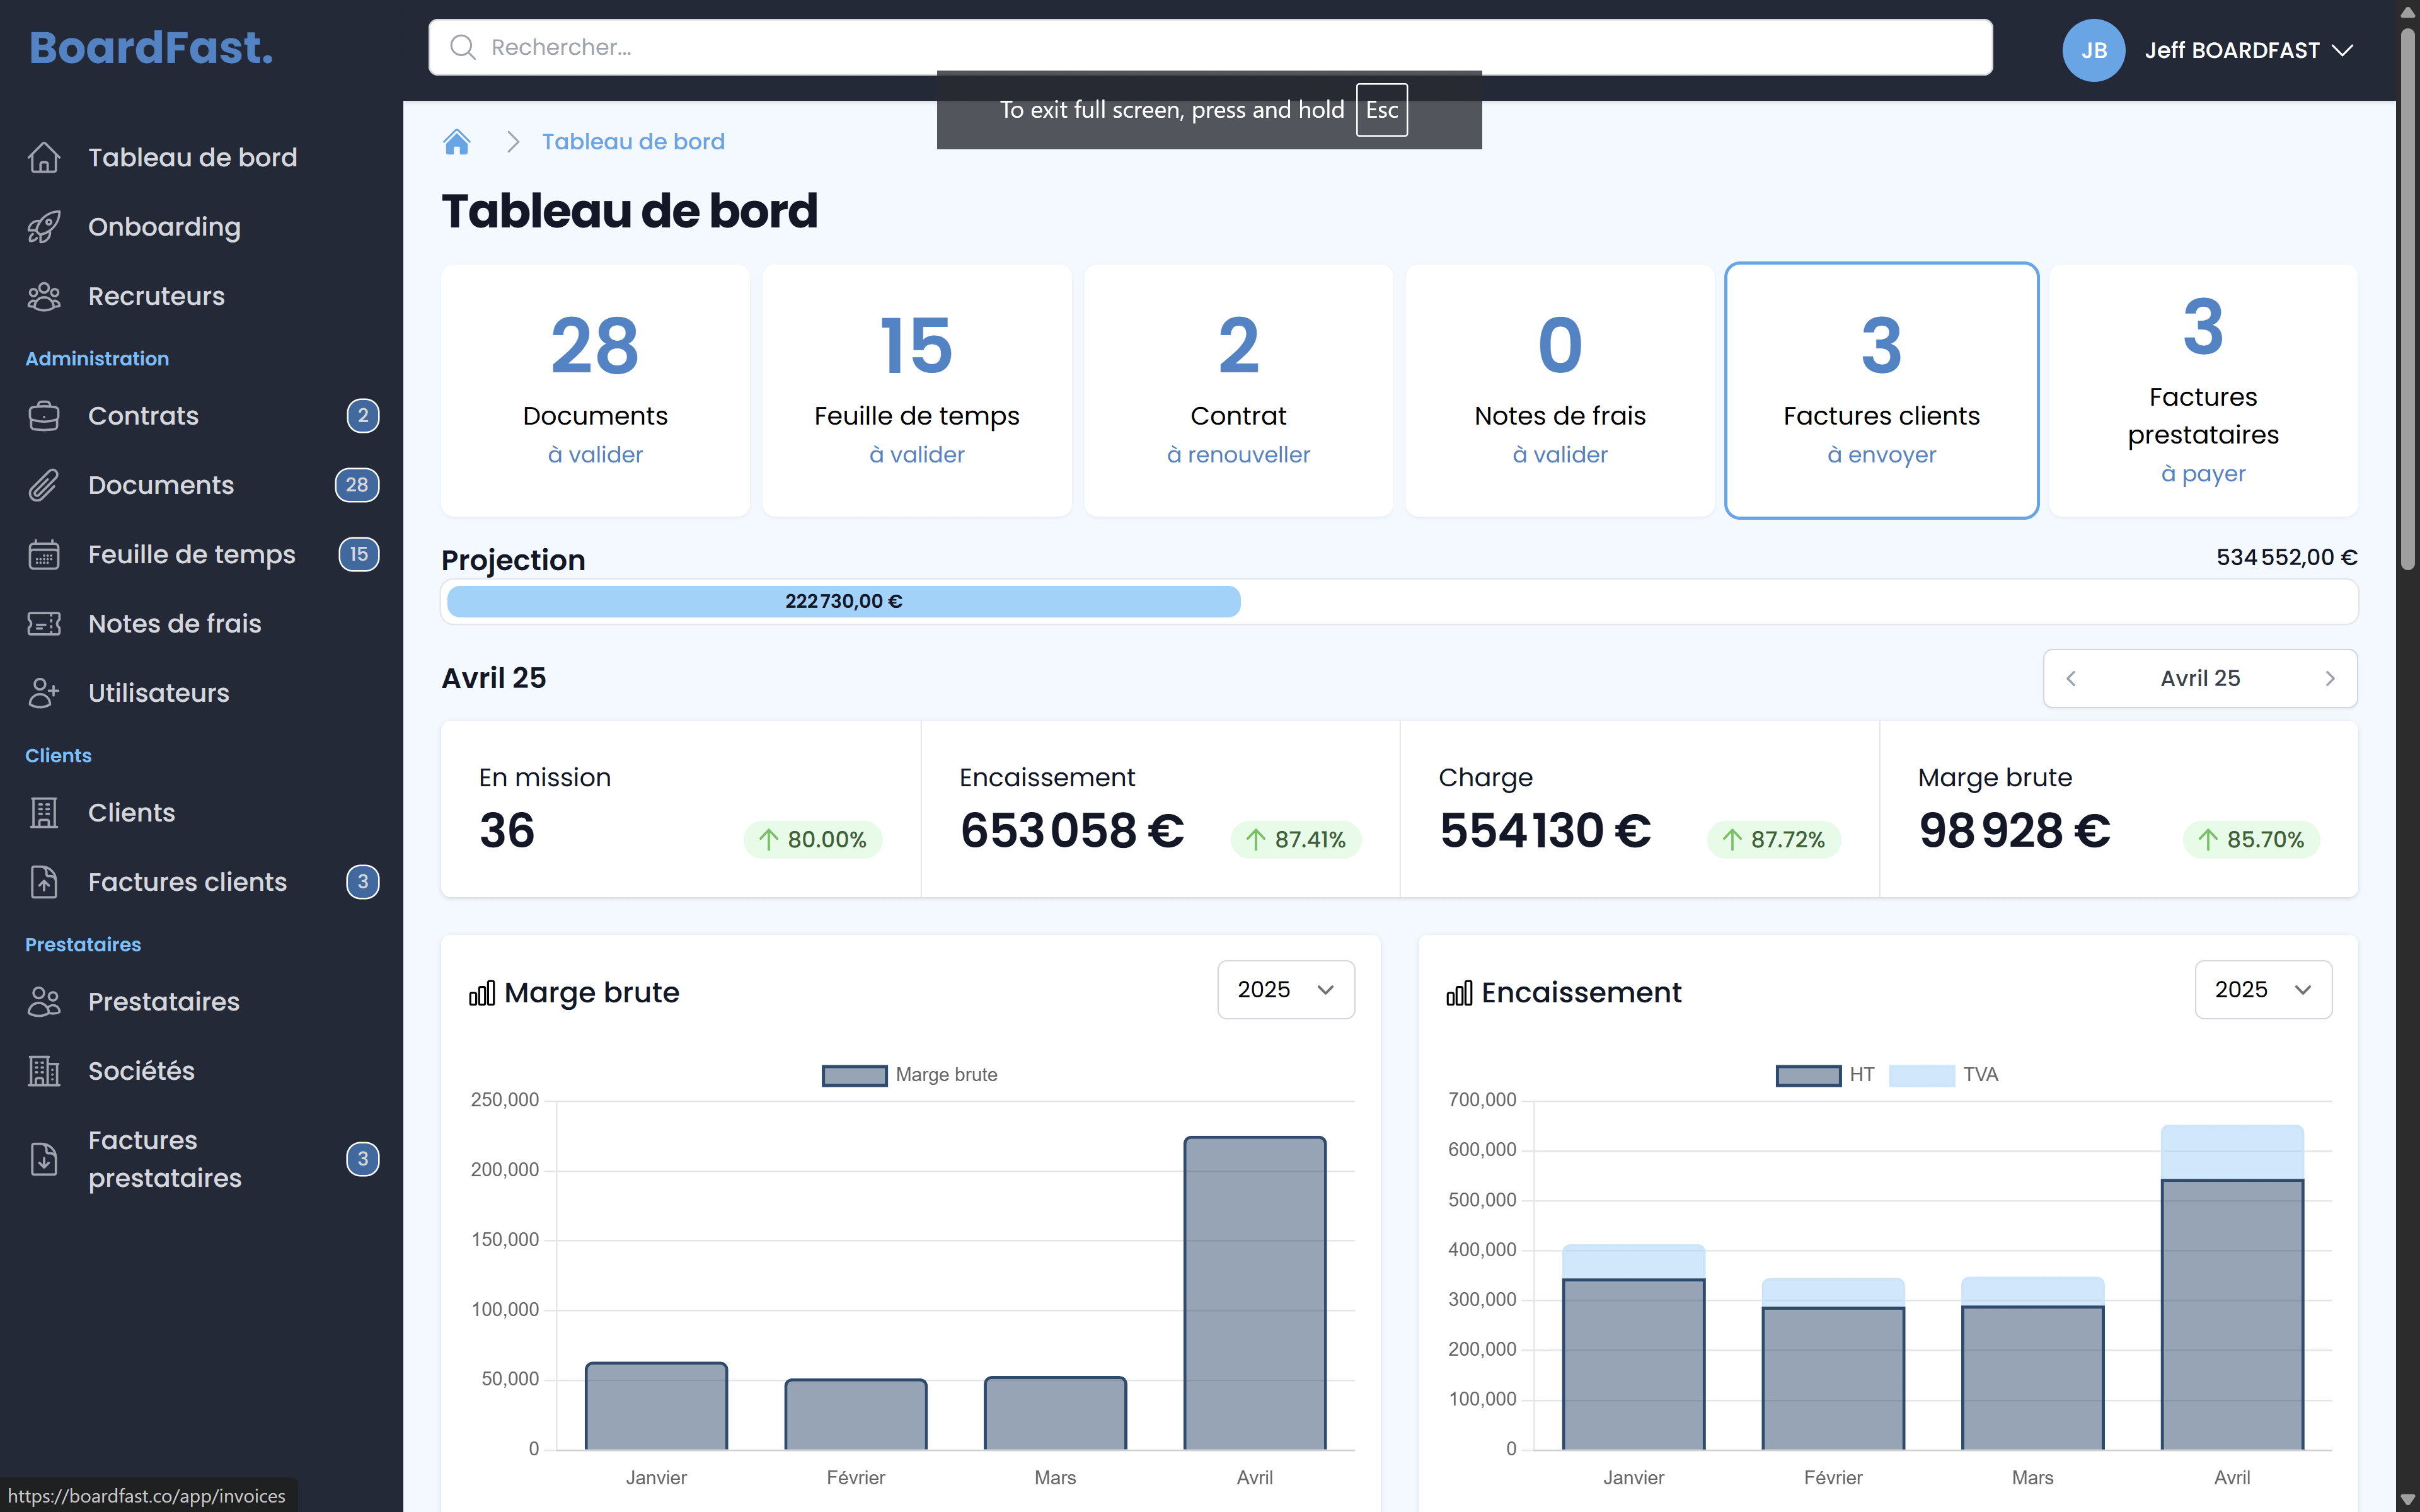Click the 87.72% Charge badge
Screen dimensions: 2420x1512
point(1774,839)
